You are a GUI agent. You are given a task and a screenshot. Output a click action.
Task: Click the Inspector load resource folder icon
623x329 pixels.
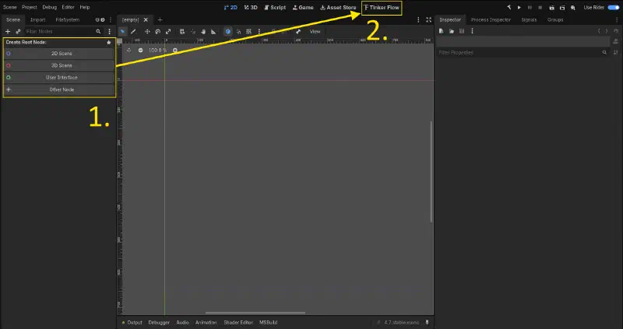point(452,31)
